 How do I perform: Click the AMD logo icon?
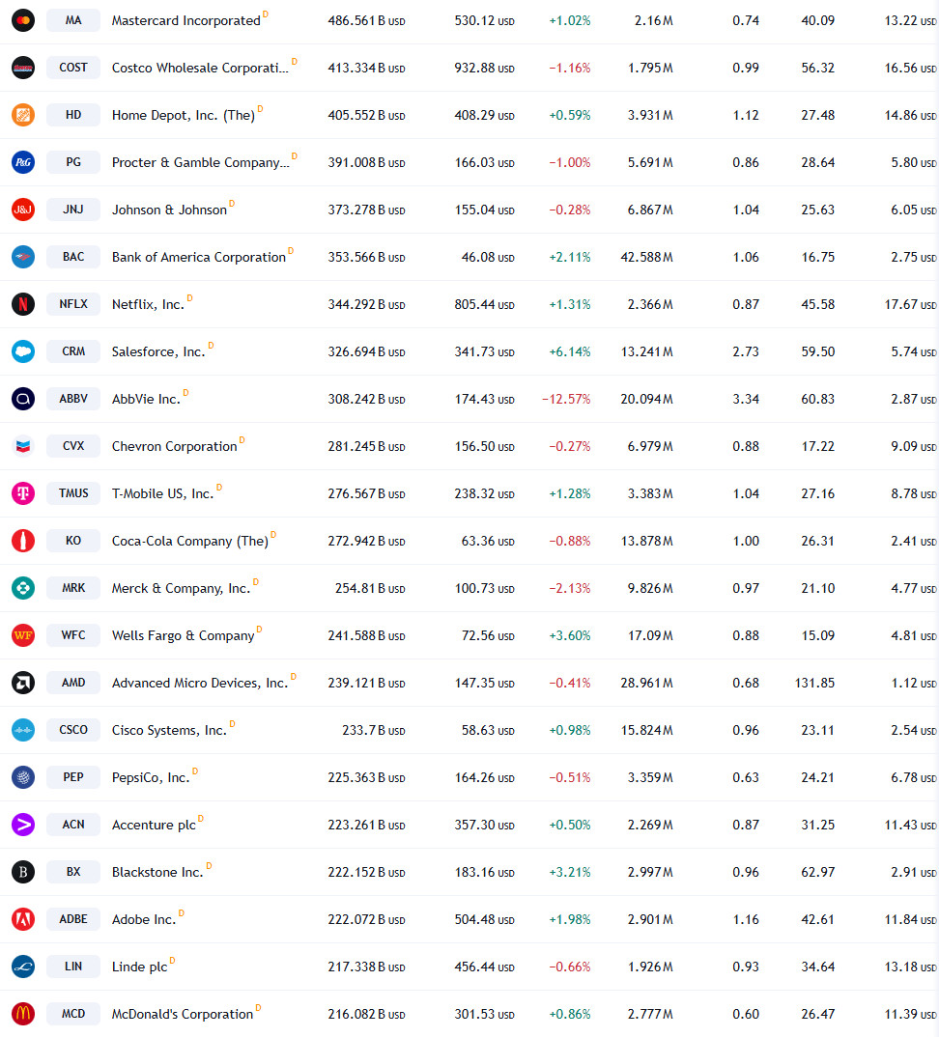[x=23, y=683]
